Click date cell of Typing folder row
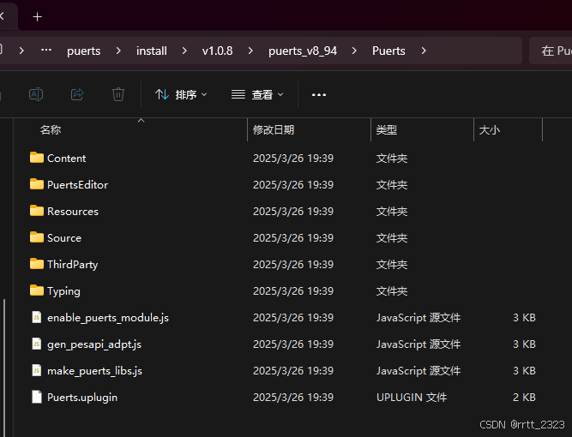Viewport: 572px width, 437px height. (293, 291)
